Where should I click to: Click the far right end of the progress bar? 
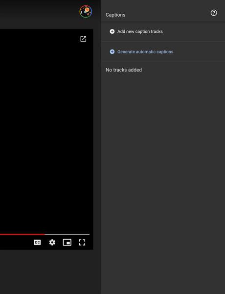pos(89,234)
